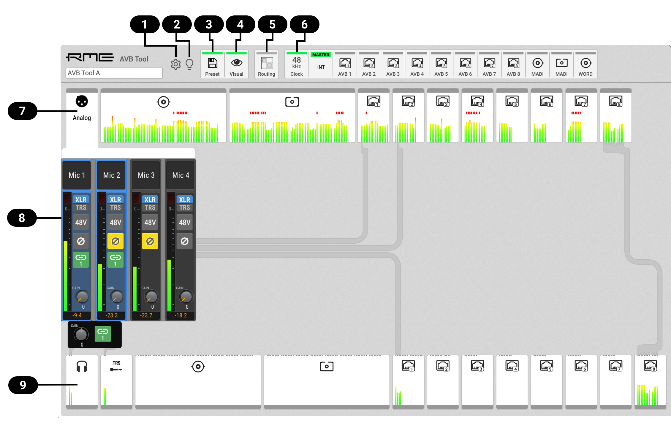Disable phase invert on Mic 3
This screenshot has width=671, height=438.
[x=150, y=241]
